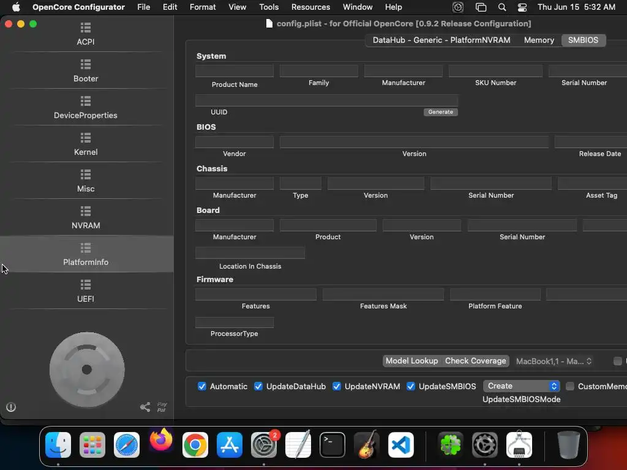The image size is (627, 470).
Task: Enable the CustomMemory checkbox
Action: click(x=570, y=387)
